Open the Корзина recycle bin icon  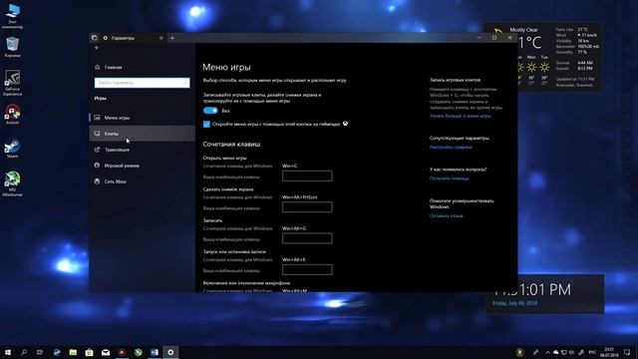pyautogui.click(x=12, y=47)
